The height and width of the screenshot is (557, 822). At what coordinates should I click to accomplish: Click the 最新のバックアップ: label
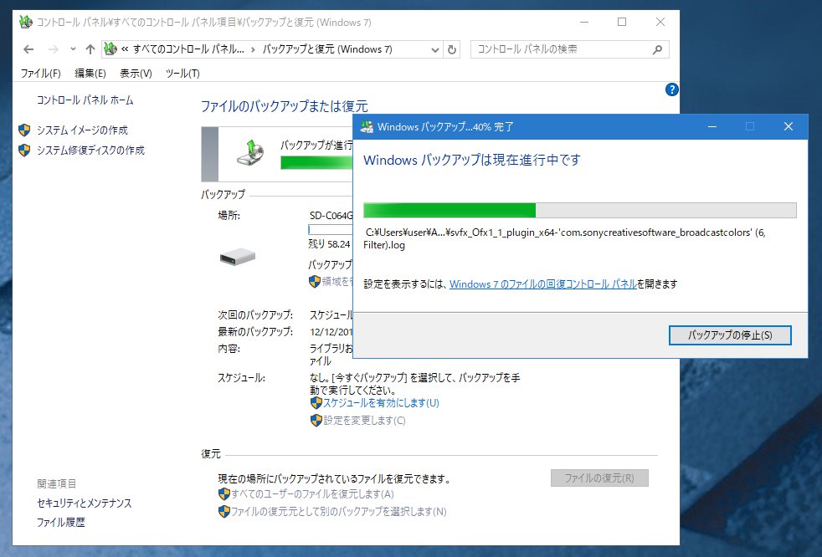(255, 332)
